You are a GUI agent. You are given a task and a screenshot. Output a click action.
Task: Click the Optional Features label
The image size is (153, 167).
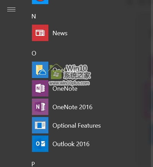(x=76, y=126)
